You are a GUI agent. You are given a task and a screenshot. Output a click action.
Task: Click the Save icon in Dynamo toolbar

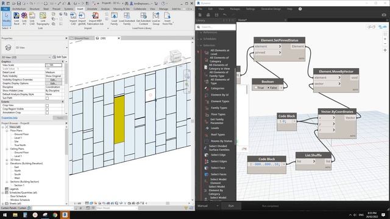(x=216, y=15)
